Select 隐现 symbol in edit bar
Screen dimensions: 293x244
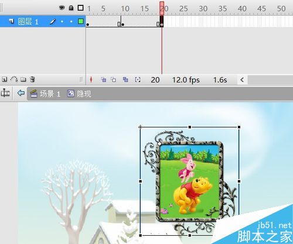tap(79, 94)
